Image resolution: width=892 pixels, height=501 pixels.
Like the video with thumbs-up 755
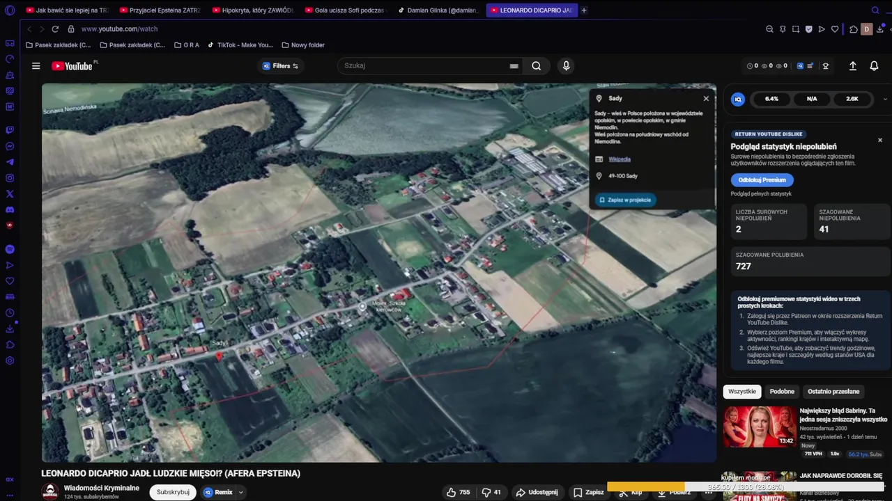458,492
